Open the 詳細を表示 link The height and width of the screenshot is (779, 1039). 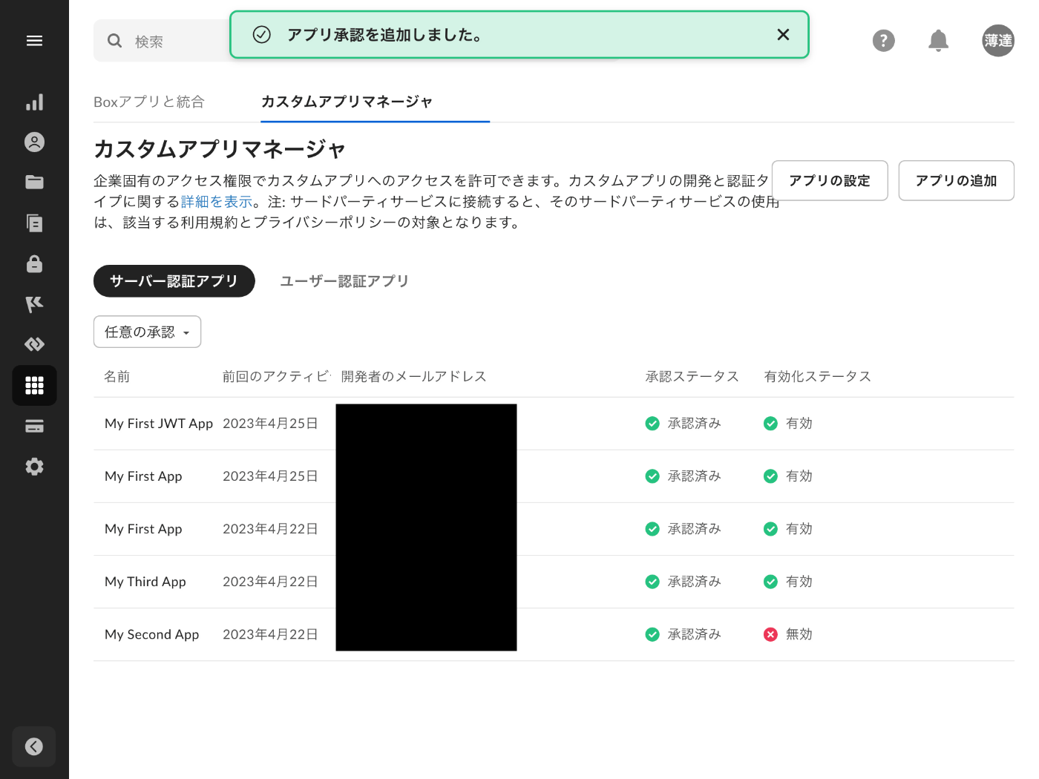pos(217,202)
